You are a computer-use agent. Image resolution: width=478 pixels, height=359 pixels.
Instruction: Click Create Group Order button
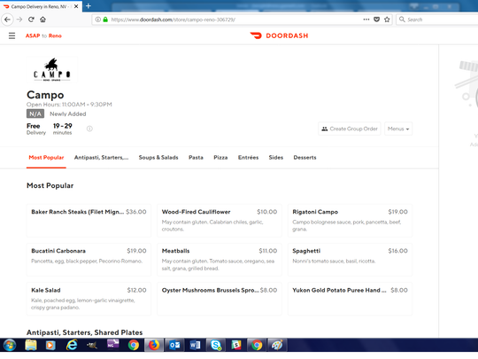(x=350, y=129)
